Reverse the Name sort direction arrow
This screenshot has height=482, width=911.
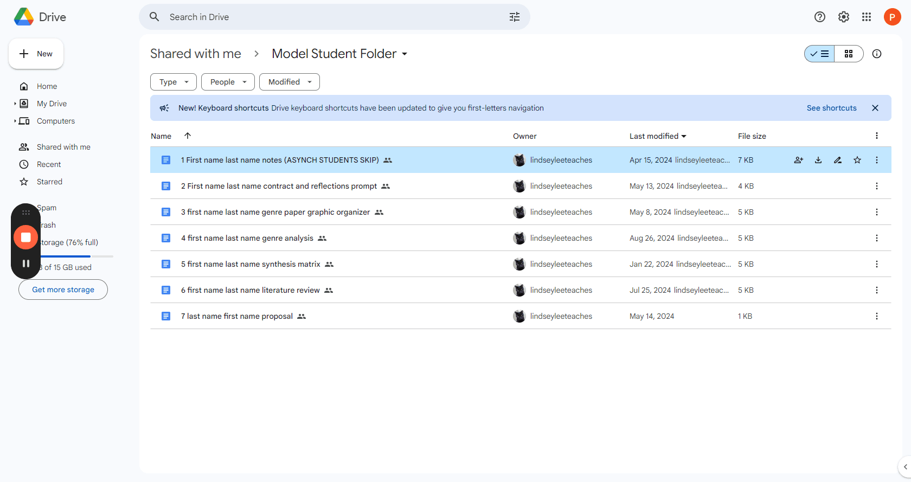pos(188,136)
